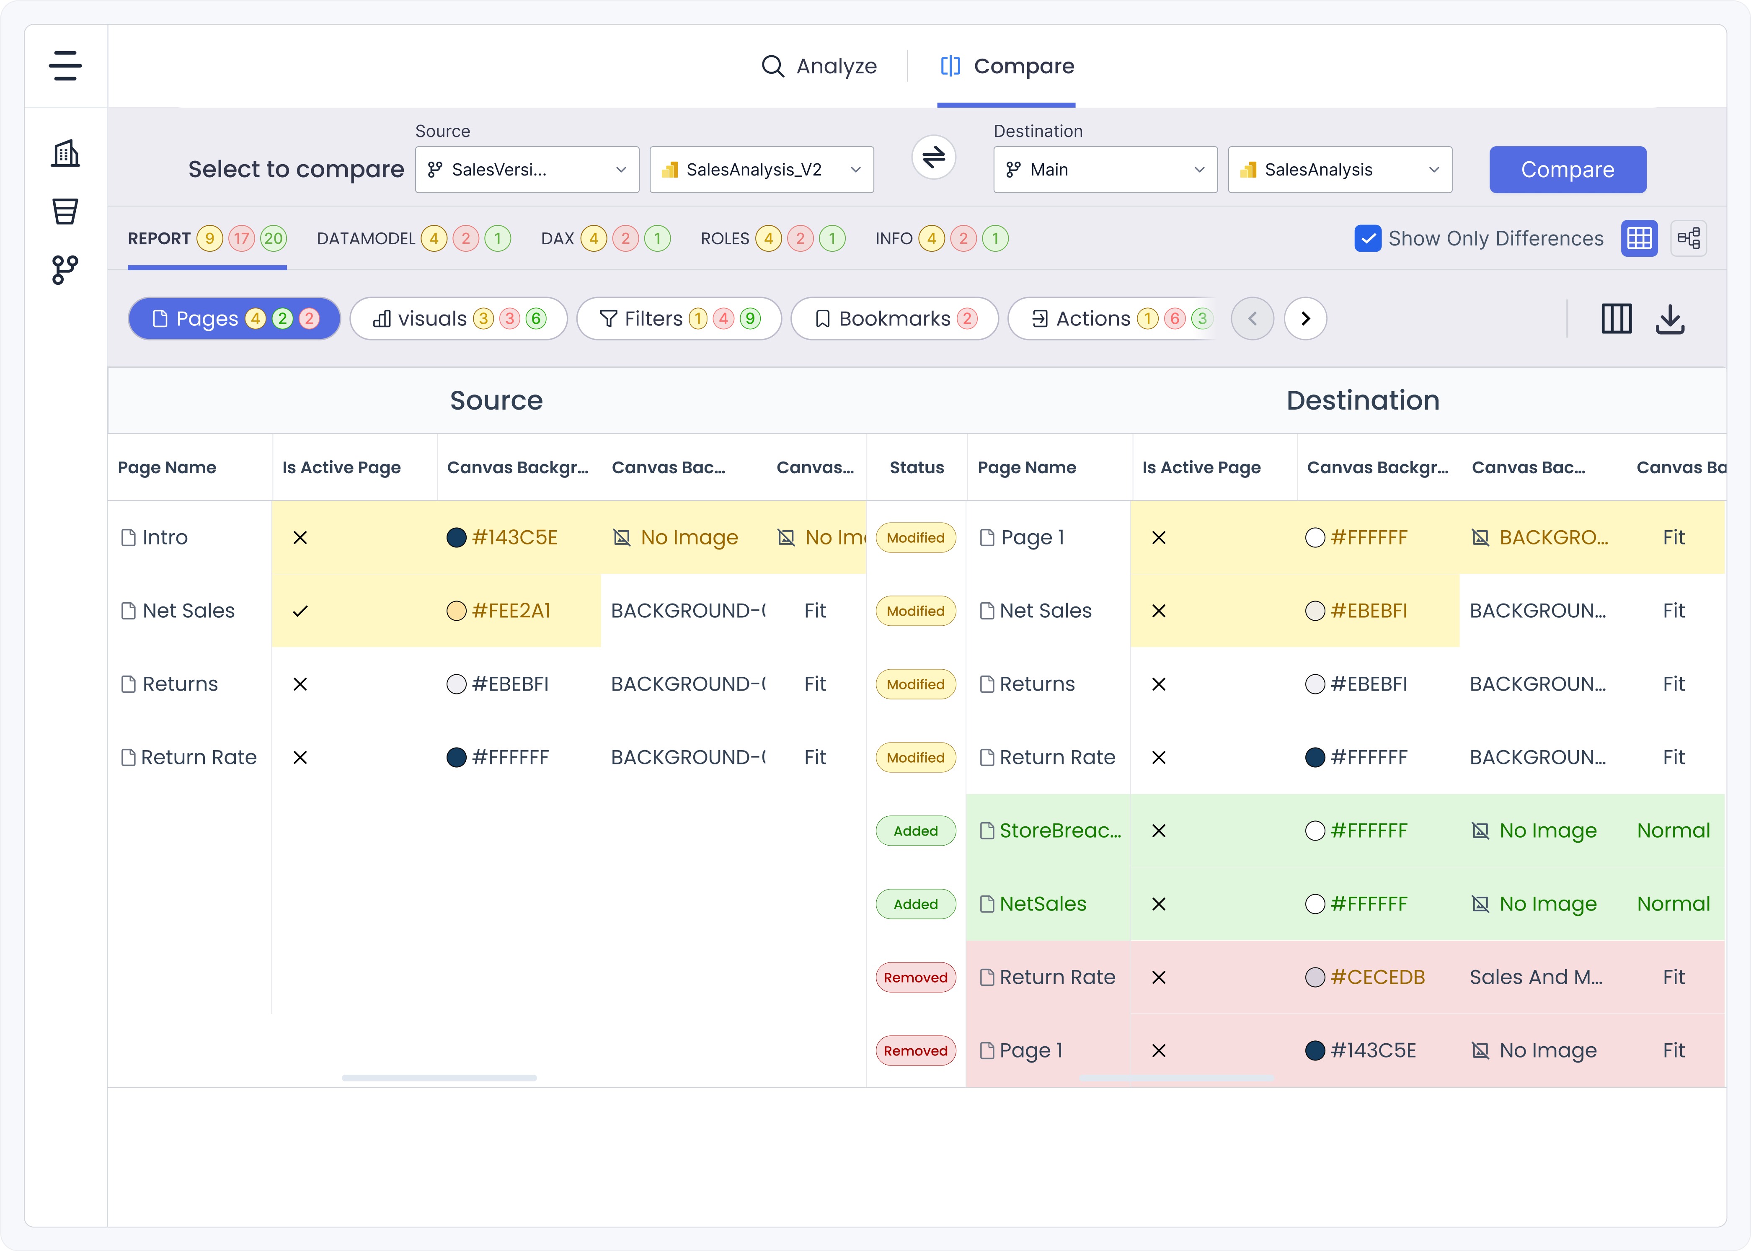Open the hamburger menu icon

tap(65, 65)
